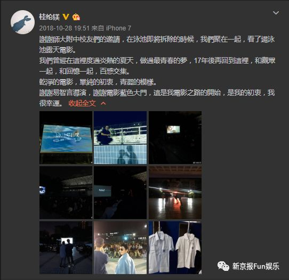Click the seal profile avatar

[23, 22]
